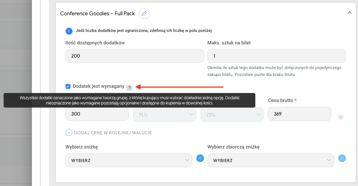Click the net price field showing 300
The width and height of the screenshot is (358, 186).
(x=97, y=114)
